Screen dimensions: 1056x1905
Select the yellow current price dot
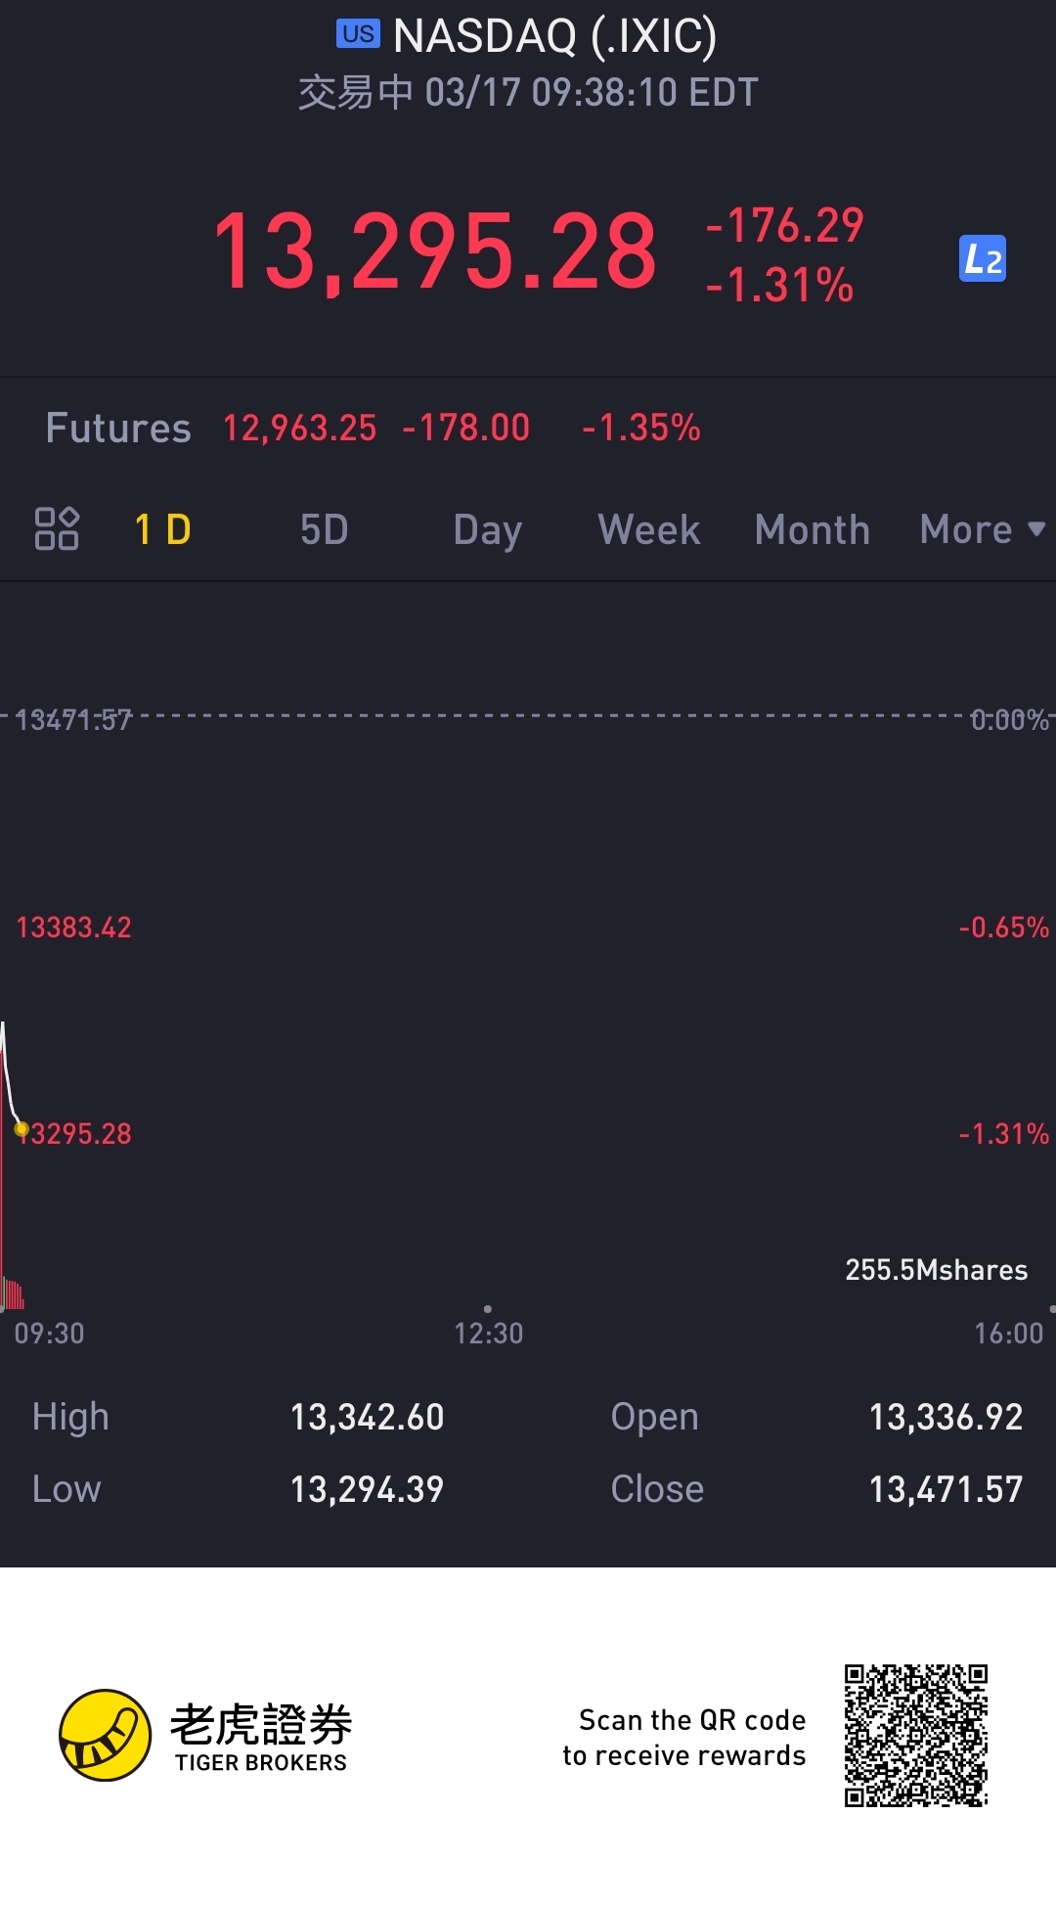22,1130
